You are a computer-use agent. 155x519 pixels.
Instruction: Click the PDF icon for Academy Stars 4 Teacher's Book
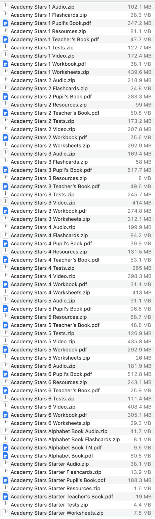pyautogui.click(x=6, y=260)
